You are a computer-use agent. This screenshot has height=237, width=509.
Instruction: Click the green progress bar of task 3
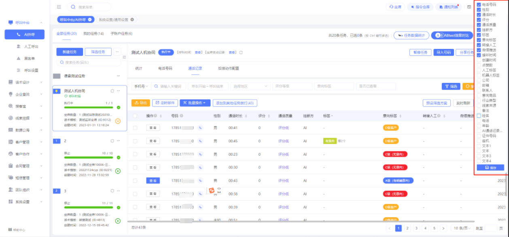point(89,207)
